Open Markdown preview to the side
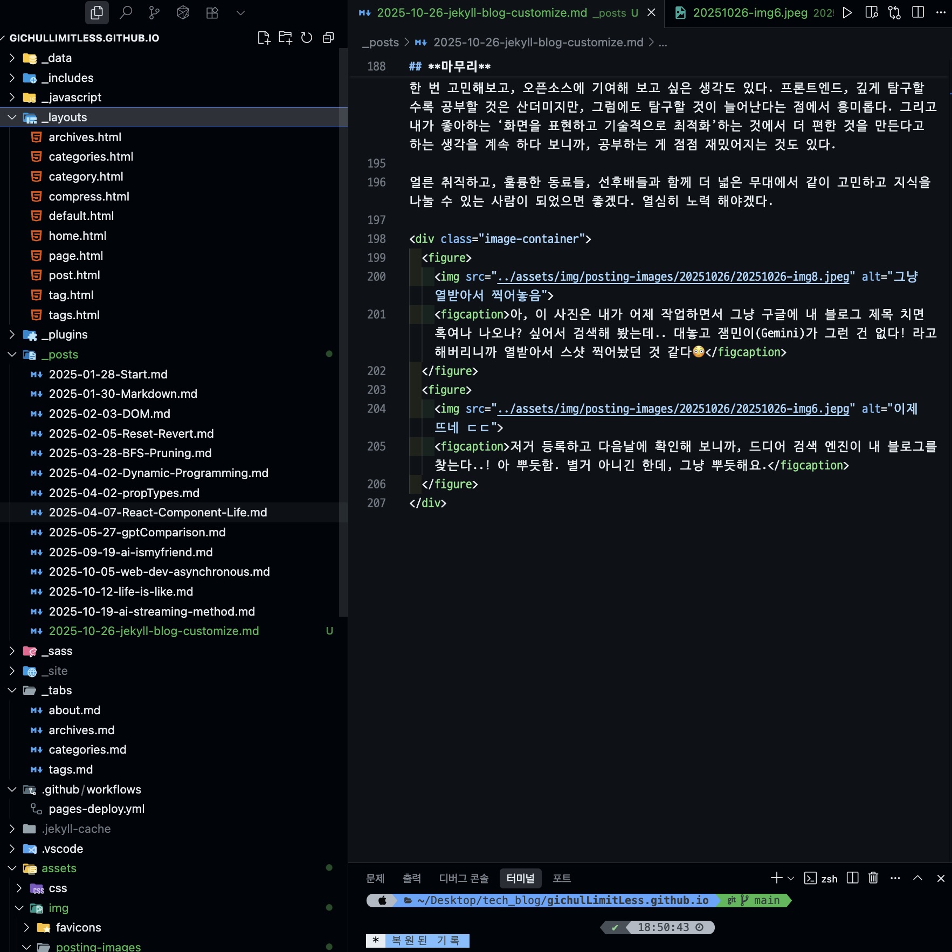Screen dimensions: 952x952 point(870,12)
